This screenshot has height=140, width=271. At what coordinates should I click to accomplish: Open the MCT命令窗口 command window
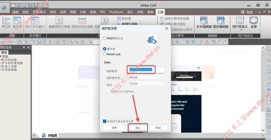[35, 22]
